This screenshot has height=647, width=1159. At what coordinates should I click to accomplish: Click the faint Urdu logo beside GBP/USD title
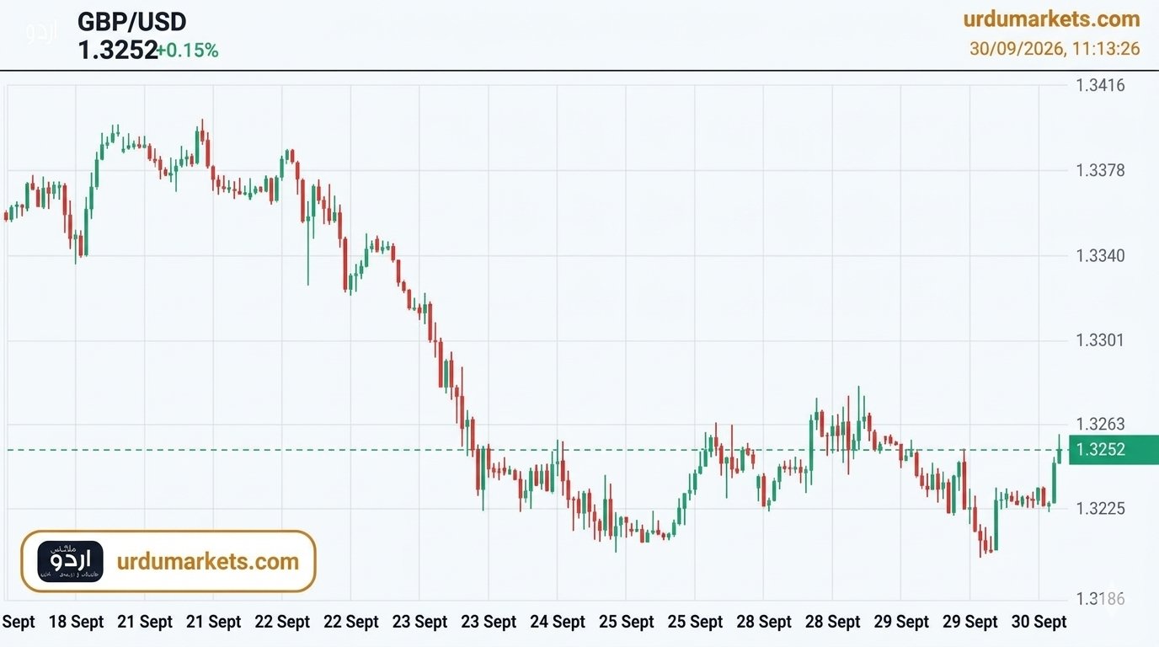tap(41, 33)
